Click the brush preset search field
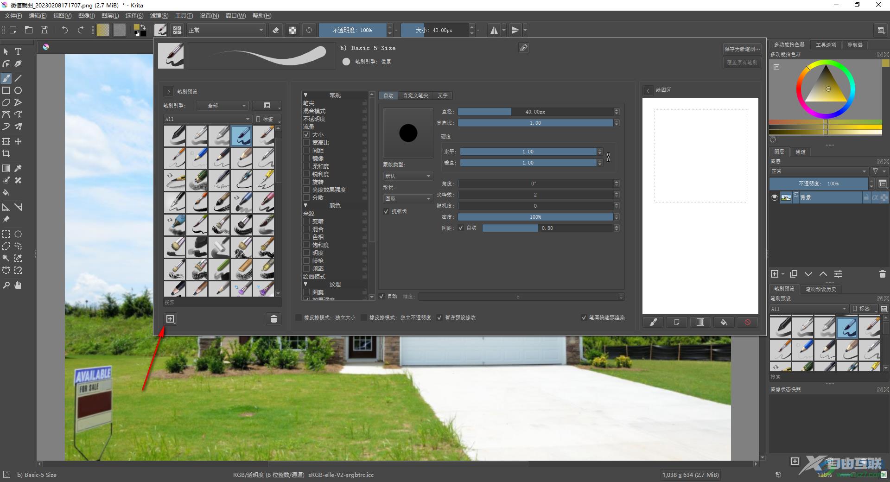This screenshot has height=482, width=890. click(222, 302)
